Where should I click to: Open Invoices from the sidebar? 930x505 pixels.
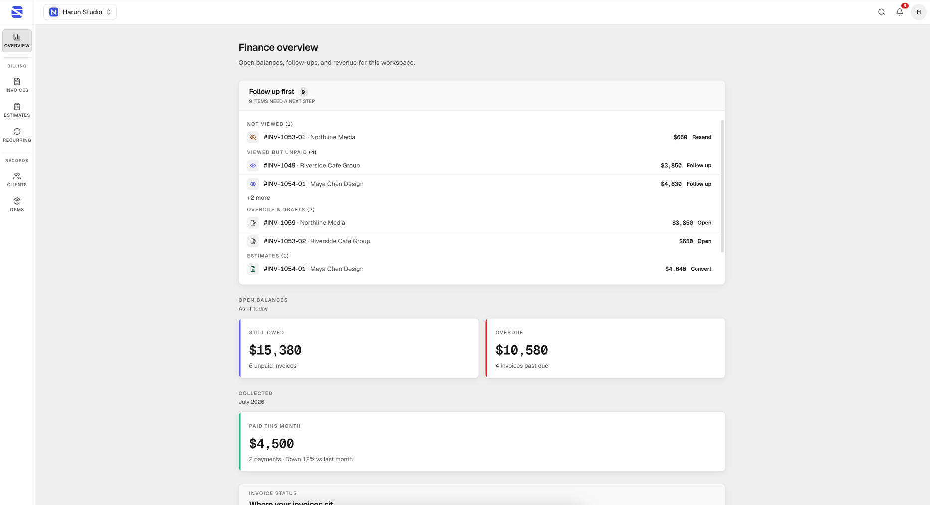(x=17, y=85)
